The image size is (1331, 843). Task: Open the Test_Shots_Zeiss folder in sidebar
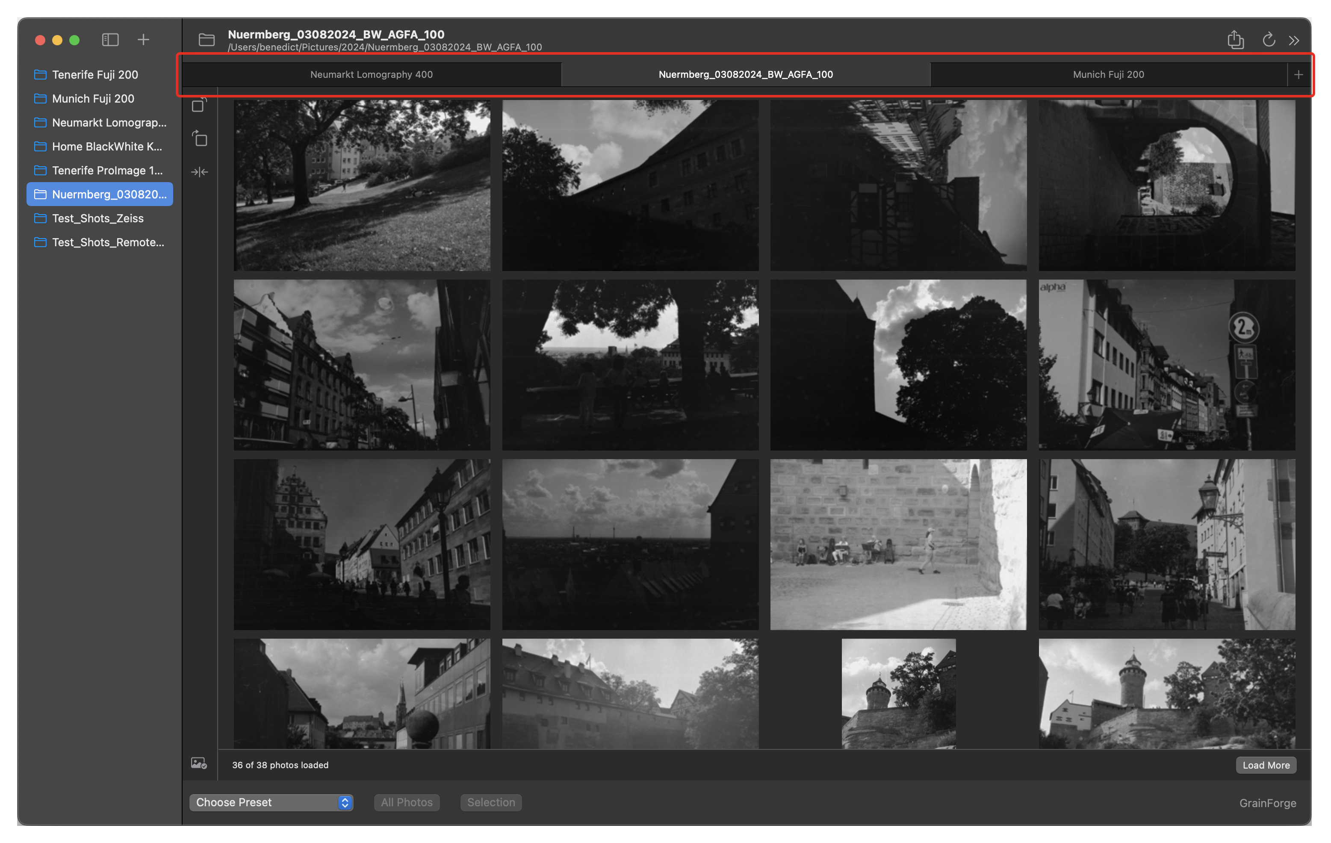[97, 218]
